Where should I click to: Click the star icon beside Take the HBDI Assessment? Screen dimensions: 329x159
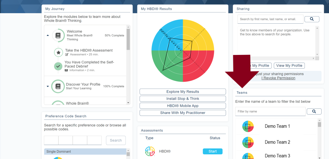point(58,52)
